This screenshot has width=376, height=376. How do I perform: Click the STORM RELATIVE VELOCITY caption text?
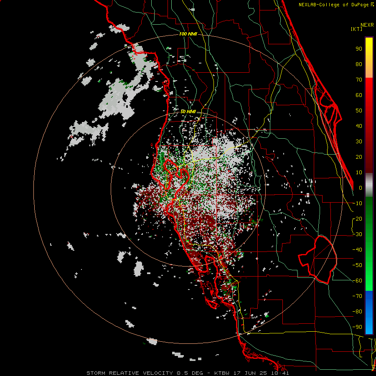[131, 373]
